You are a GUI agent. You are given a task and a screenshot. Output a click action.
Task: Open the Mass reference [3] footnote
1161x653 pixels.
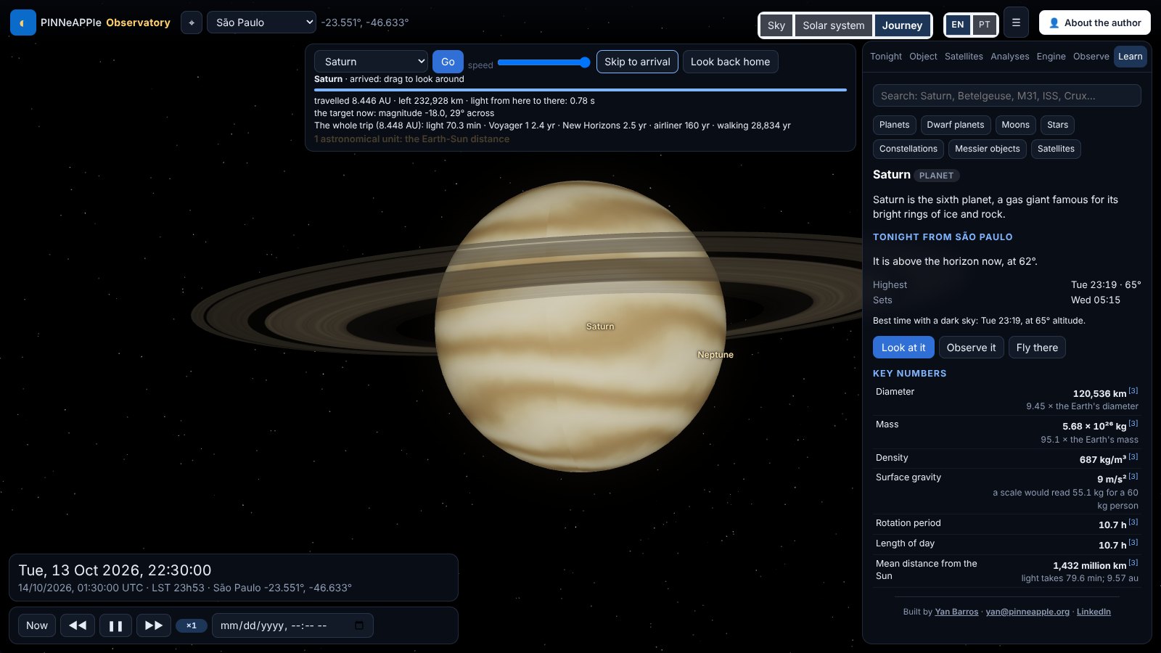coord(1133,423)
